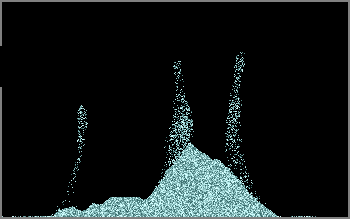Click the wide middle section of the center stream
Screen dimensions: 350x219
coord(182,120)
